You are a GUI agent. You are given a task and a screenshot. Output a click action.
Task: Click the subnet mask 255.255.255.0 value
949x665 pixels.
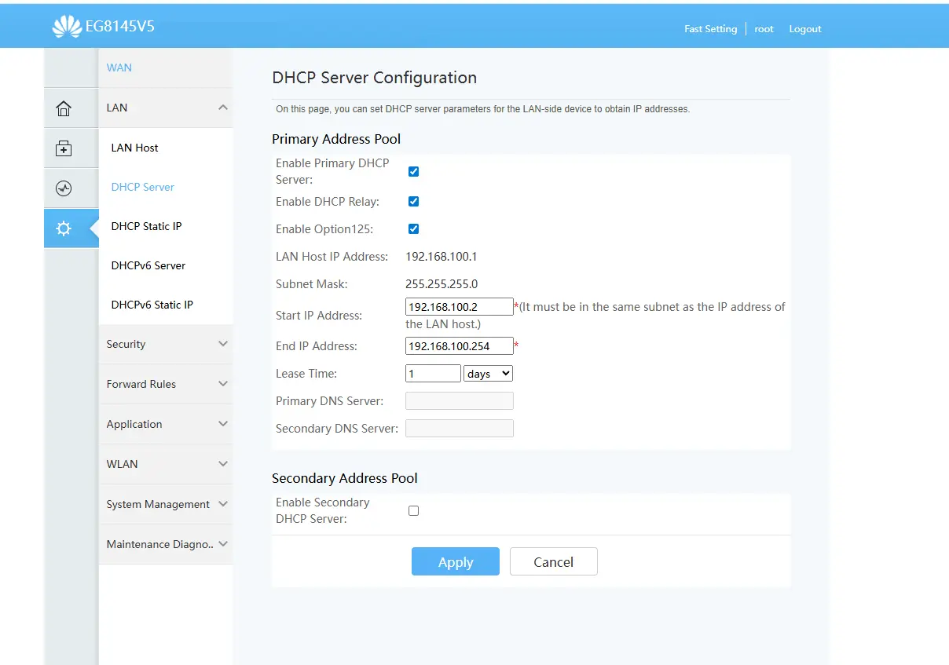pos(442,284)
